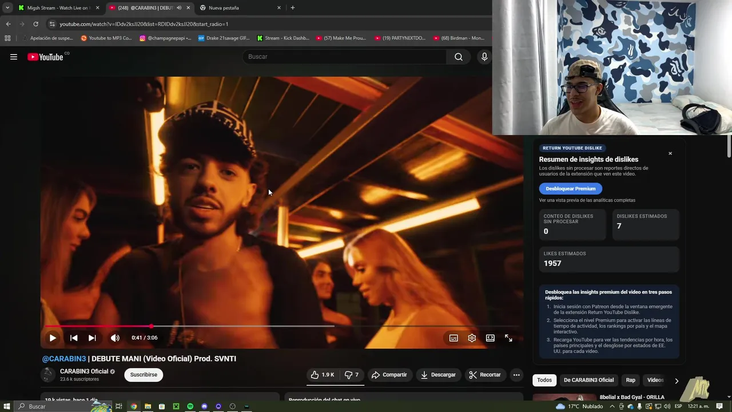This screenshot has width=732, height=412.
Task: View site information icon in the address bar
Action: click(52, 24)
